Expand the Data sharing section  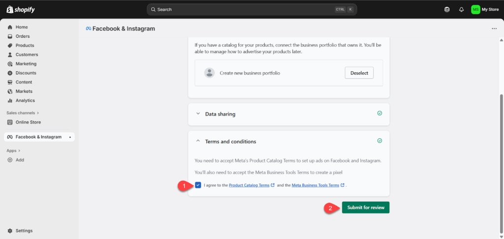pyautogui.click(x=198, y=114)
